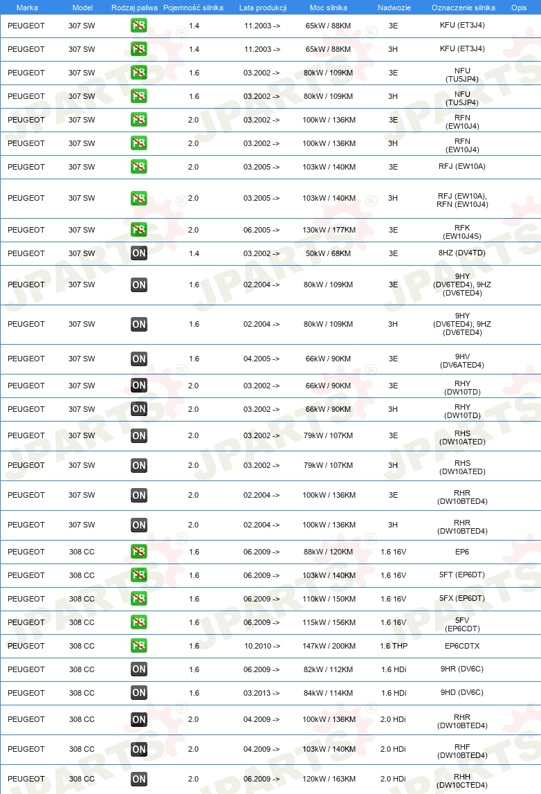Select the EP6CDTX engine code
Screen dimensions: 541x794
pyautogui.click(x=462, y=646)
